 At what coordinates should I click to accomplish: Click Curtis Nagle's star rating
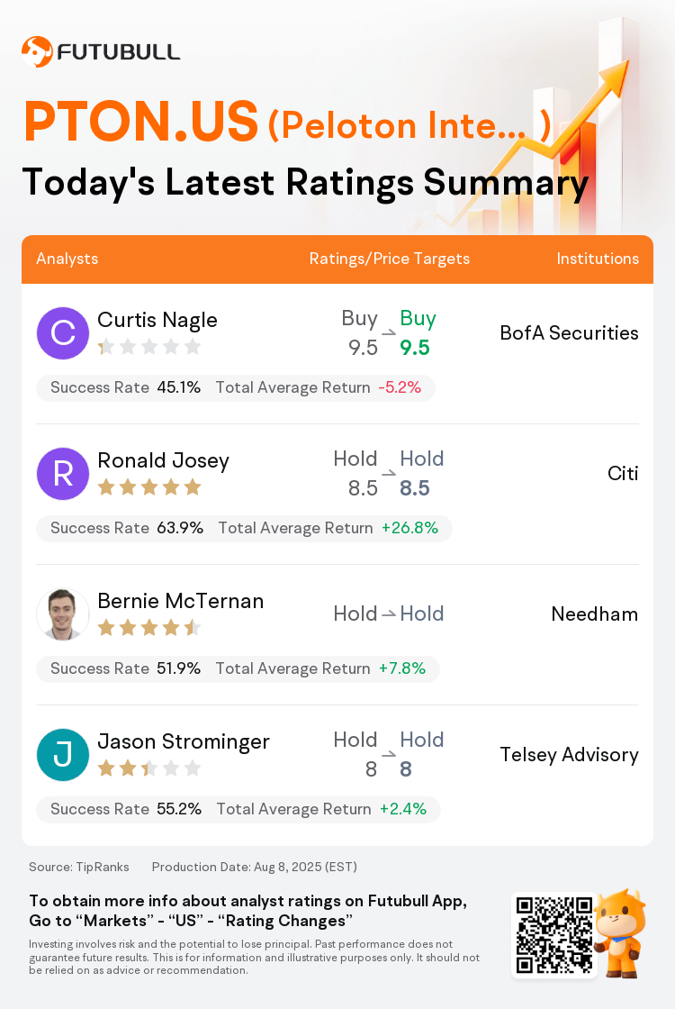[149, 347]
